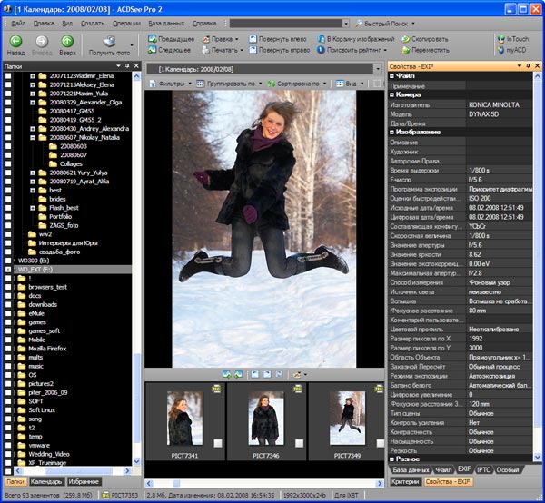Click the Copy (Скопировать) toolbar icon
The image size is (545, 503).
422,39
